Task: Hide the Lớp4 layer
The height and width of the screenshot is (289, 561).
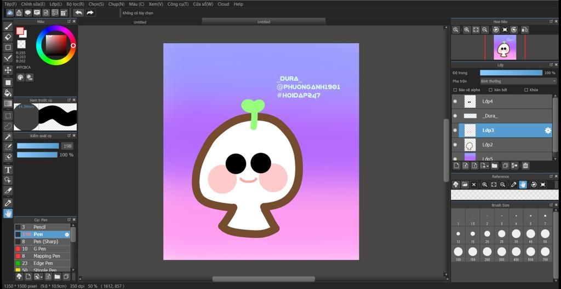Action: tap(455, 101)
